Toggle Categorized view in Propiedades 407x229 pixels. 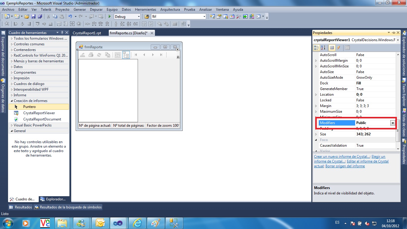[x=316, y=48]
